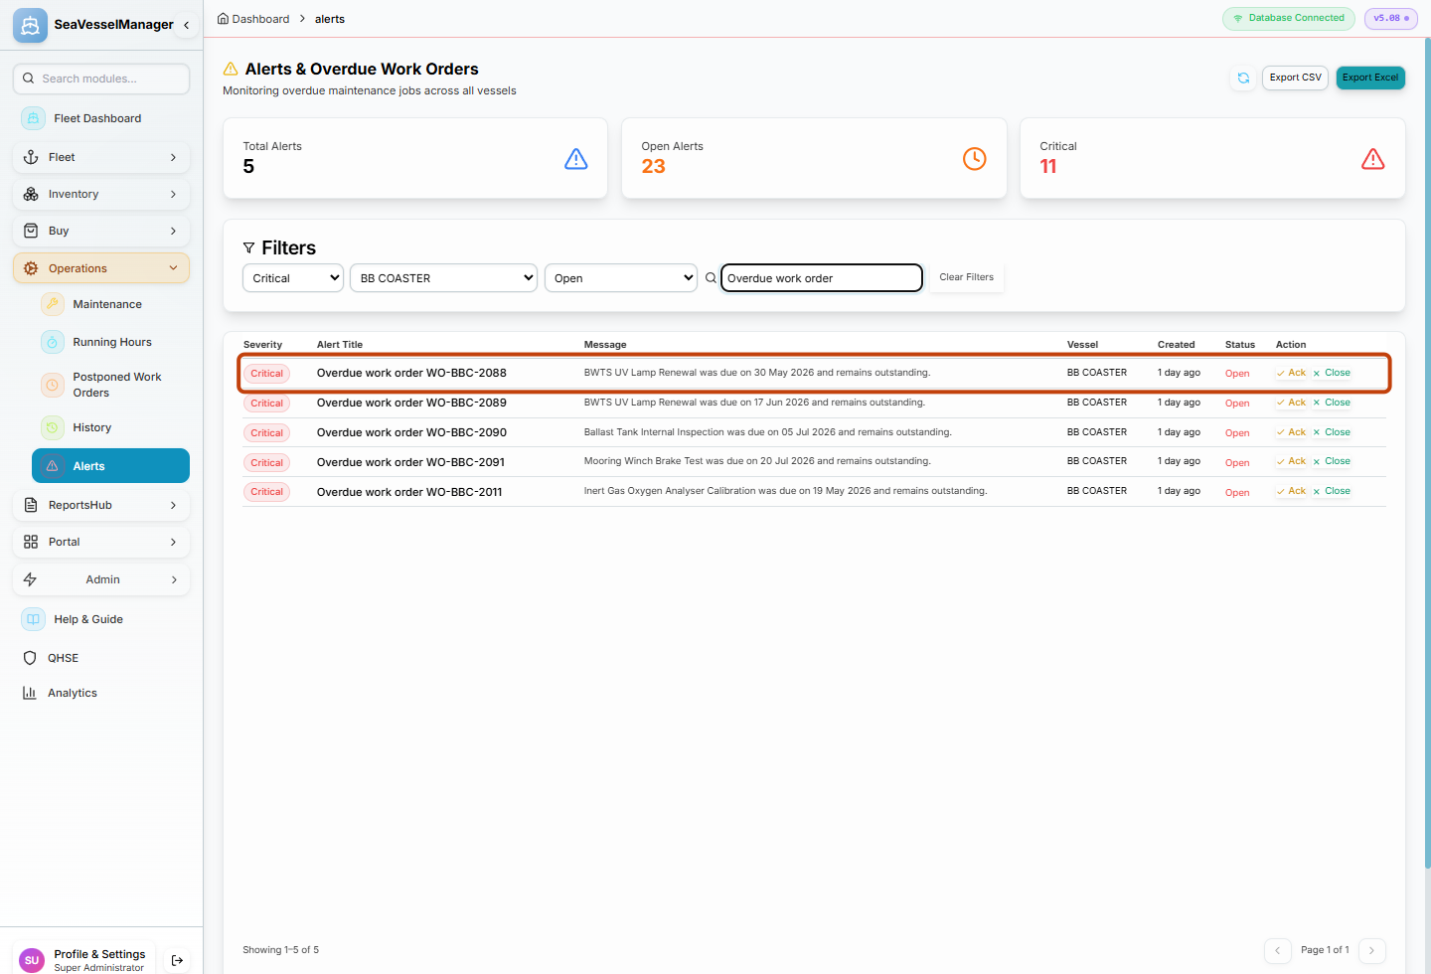The height and width of the screenshot is (974, 1431).
Task: Open Running Hours menu item
Action: pos(110,342)
